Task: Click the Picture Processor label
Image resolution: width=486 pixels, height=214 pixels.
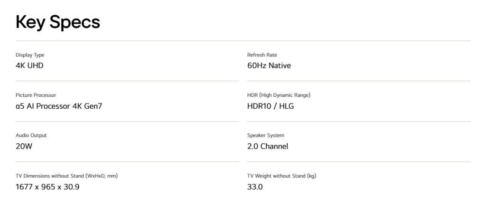Action: pyautogui.click(x=36, y=95)
